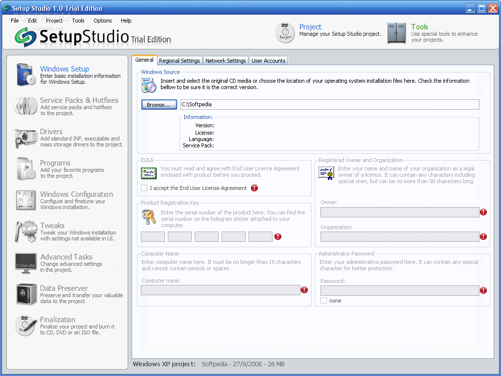
Task: Click the Registered Owner certificate icon
Action: point(326,173)
